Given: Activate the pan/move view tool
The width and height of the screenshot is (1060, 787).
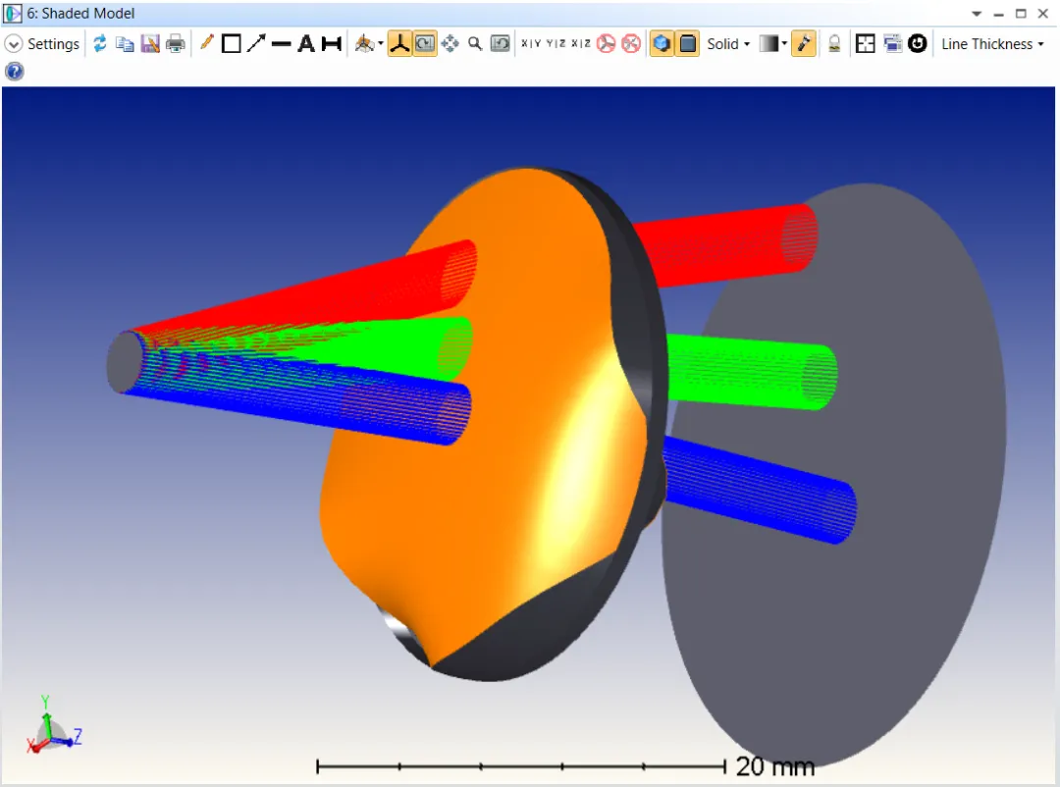Looking at the screenshot, I should (450, 44).
